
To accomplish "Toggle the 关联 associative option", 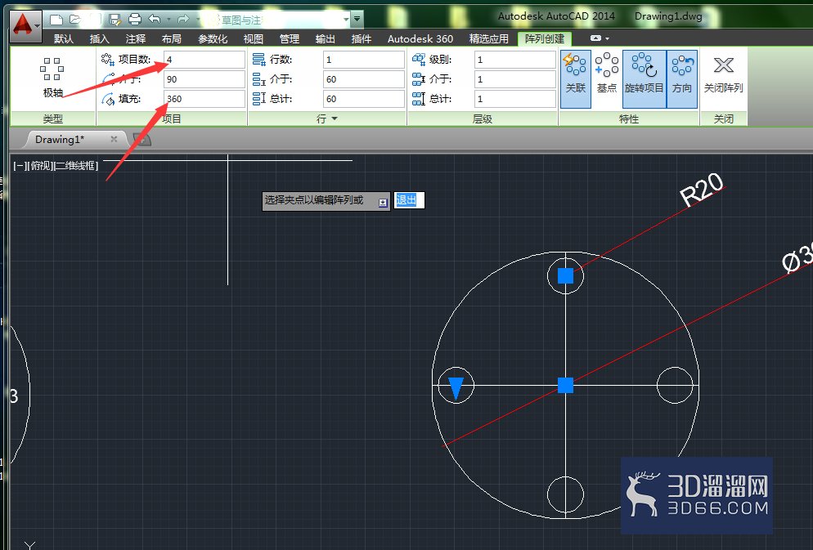I will [576, 78].
